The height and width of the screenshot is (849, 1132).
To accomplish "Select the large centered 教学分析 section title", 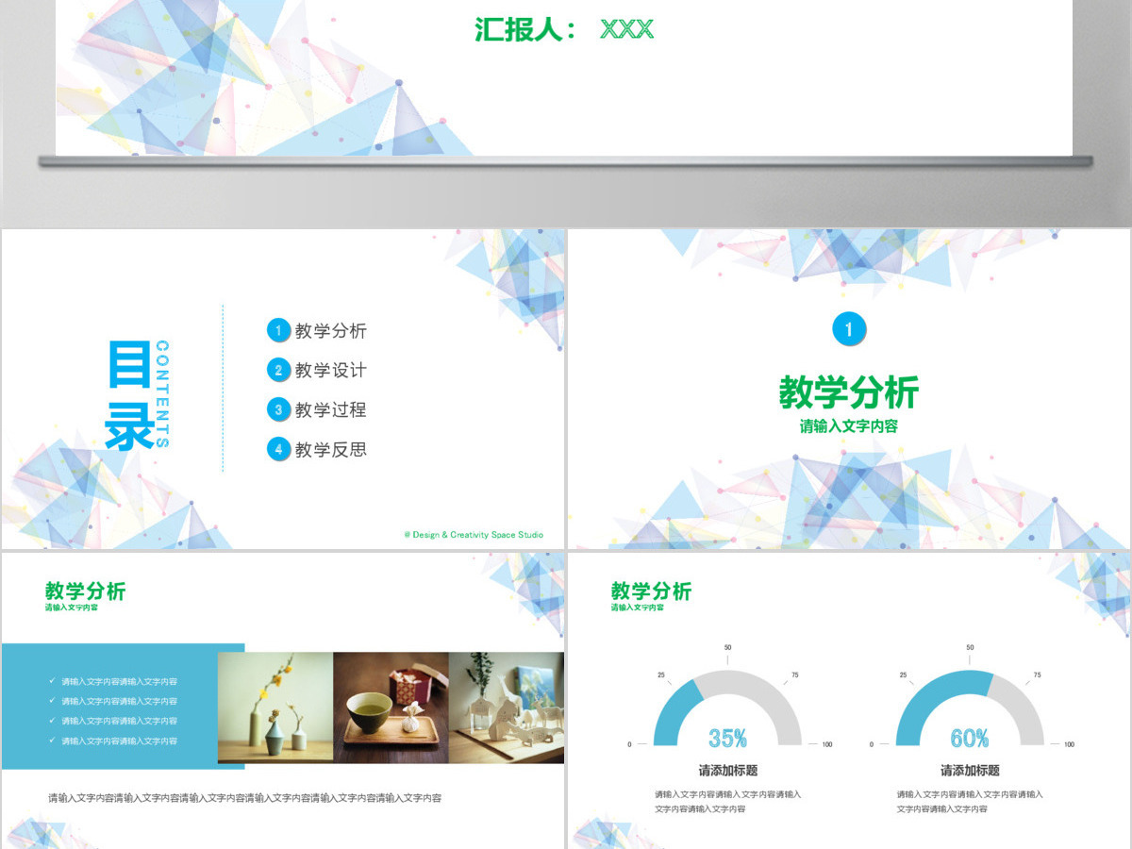I will tap(849, 392).
